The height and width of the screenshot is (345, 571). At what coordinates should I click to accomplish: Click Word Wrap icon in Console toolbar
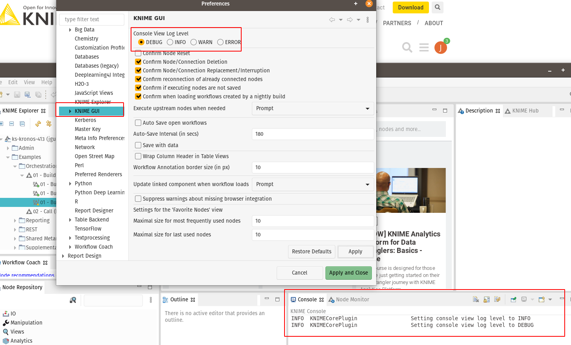[x=497, y=299]
